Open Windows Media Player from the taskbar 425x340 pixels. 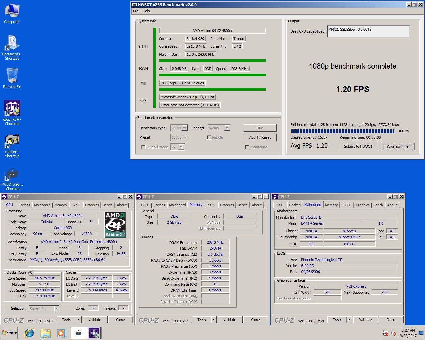[x=61, y=333]
